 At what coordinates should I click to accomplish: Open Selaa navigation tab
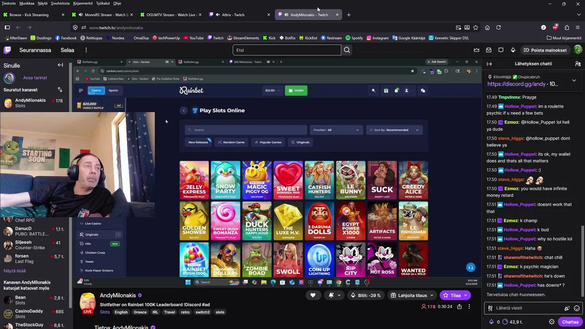67,50
